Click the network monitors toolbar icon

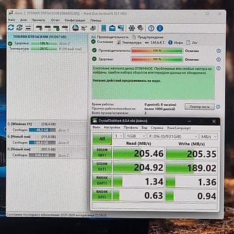click(x=121, y=28)
